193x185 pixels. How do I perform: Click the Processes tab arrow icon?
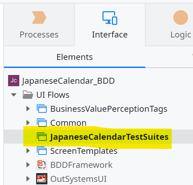tap(39, 18)
